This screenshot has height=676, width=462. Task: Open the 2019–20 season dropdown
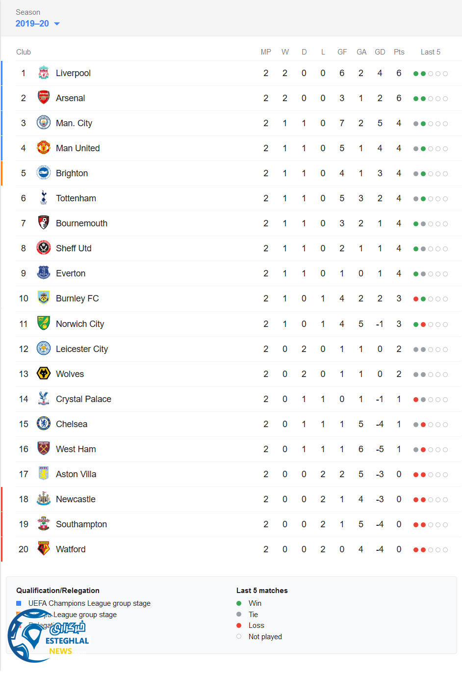click(x=38, y=24)
